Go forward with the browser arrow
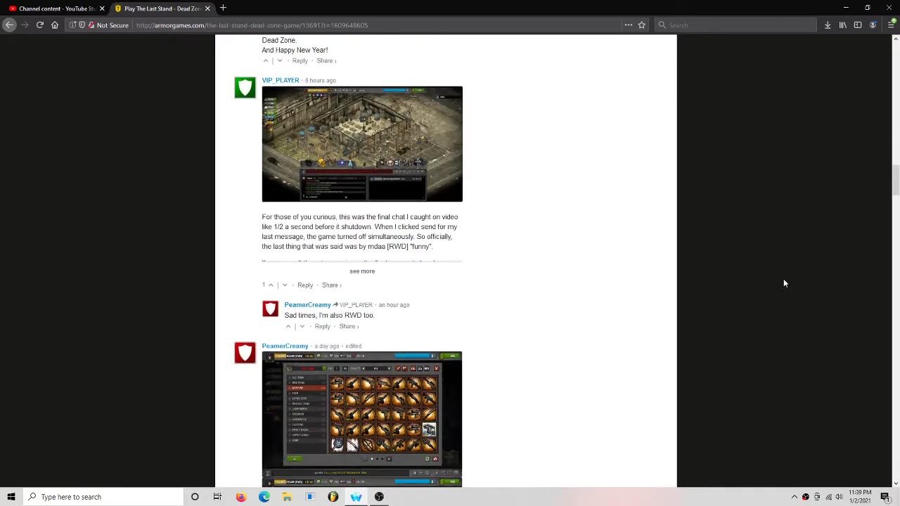Viewport: 900px width, 506px height. (x=25, y=25)
